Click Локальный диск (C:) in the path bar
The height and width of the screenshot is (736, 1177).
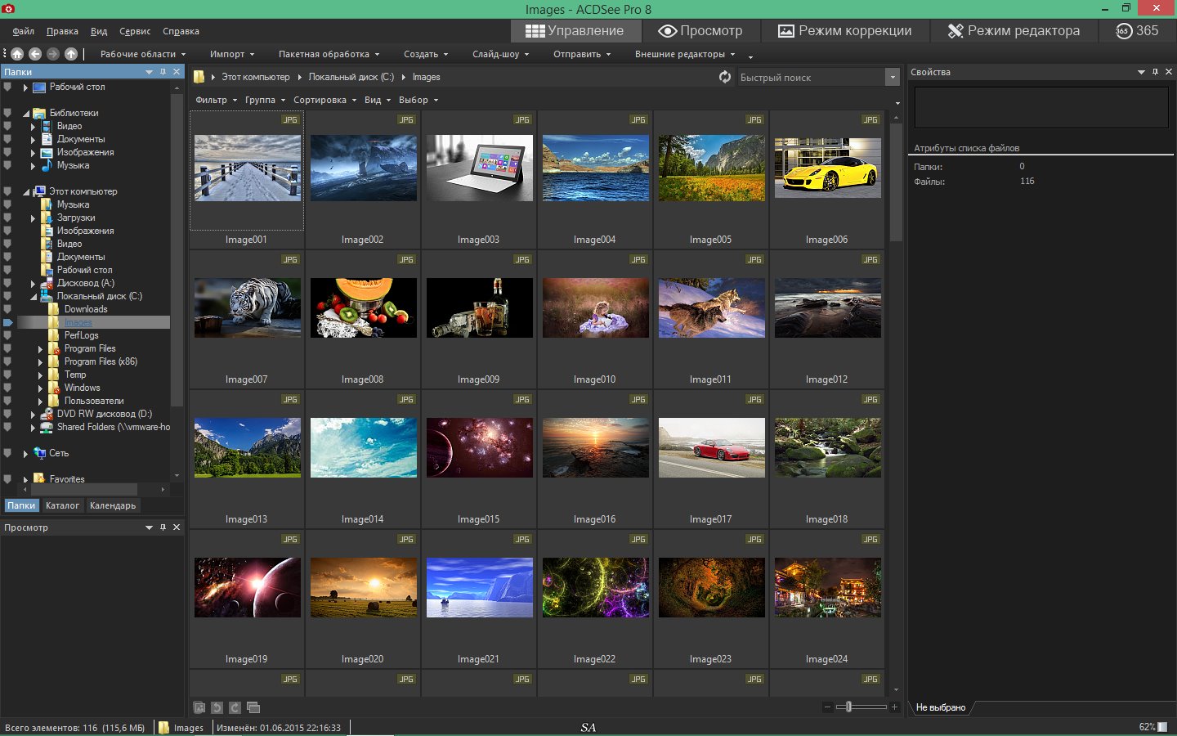tap(351, 77)
